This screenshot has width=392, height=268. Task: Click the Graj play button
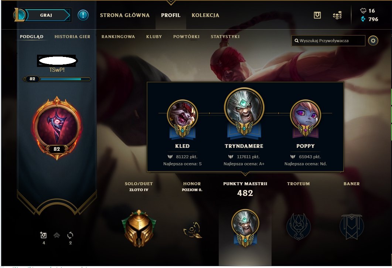tap(48, 15)
